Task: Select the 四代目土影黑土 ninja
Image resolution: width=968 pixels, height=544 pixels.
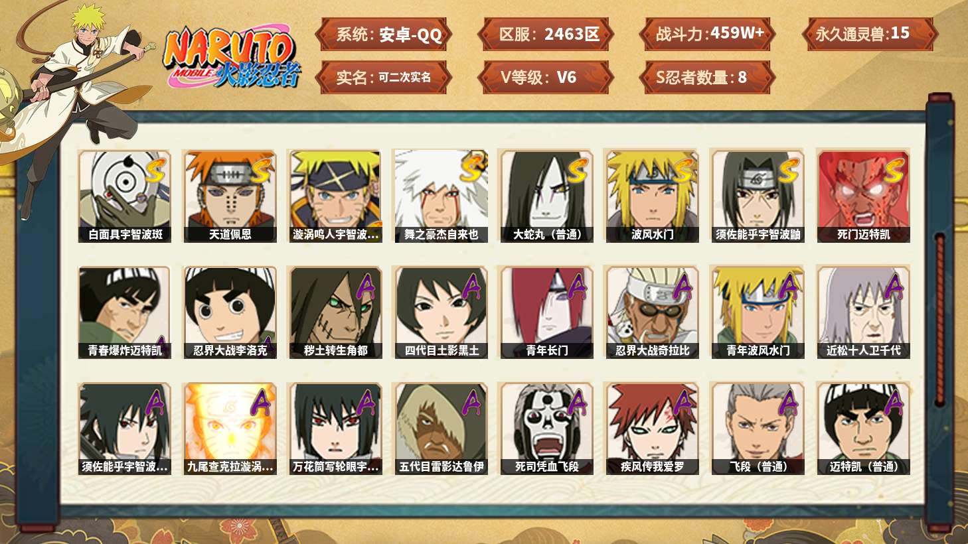Action: pyautogui.click(x=442, y=313)
